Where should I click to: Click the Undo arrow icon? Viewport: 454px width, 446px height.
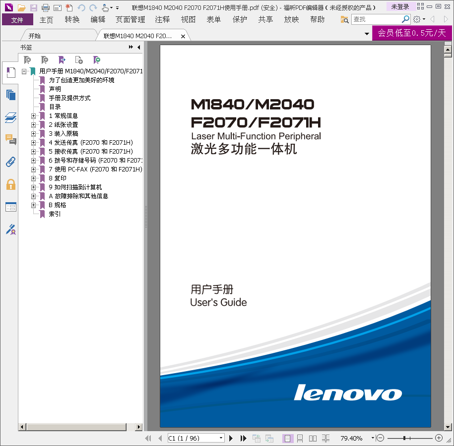click(81, 8)
